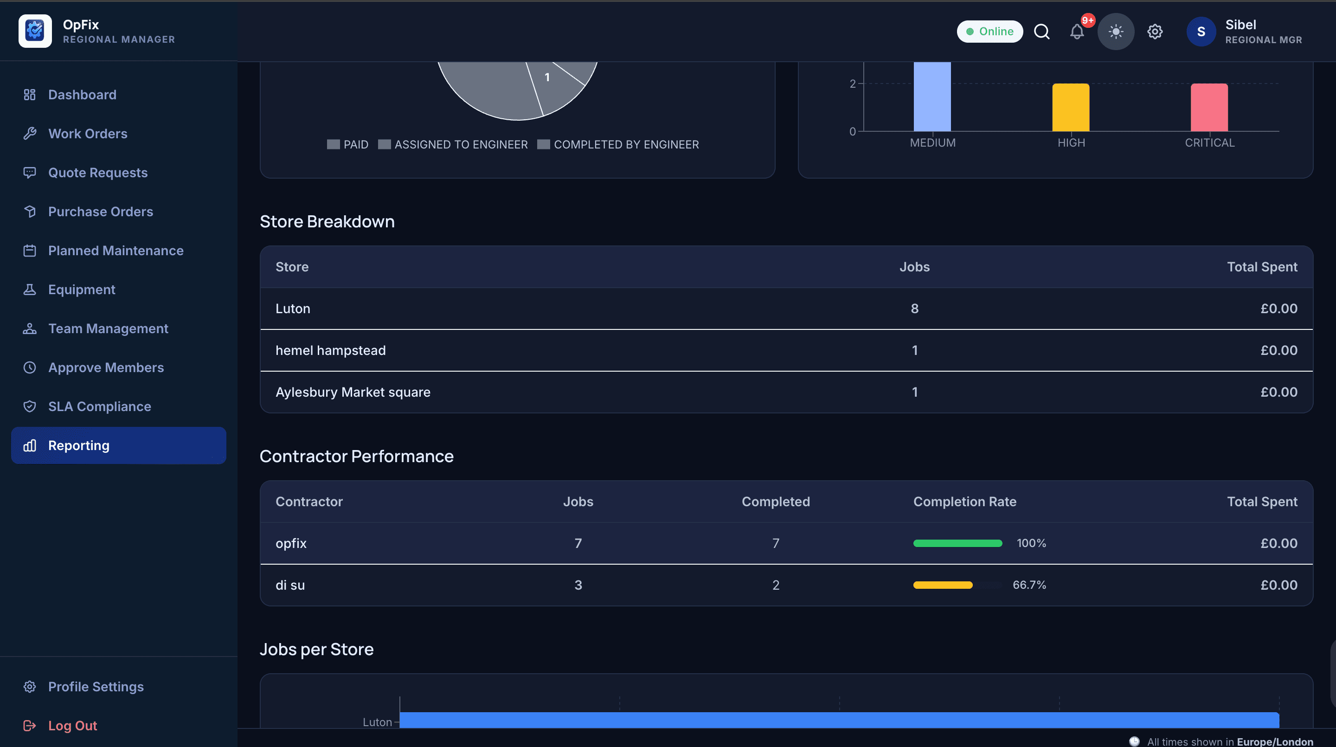Click the di su contractor name

(290, 585)
